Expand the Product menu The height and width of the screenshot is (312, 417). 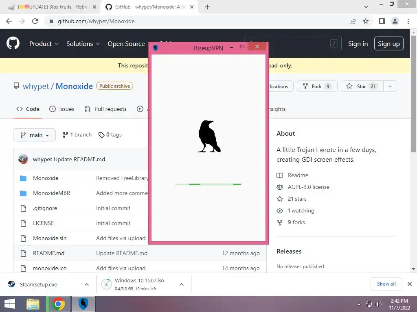coord(44,43)
